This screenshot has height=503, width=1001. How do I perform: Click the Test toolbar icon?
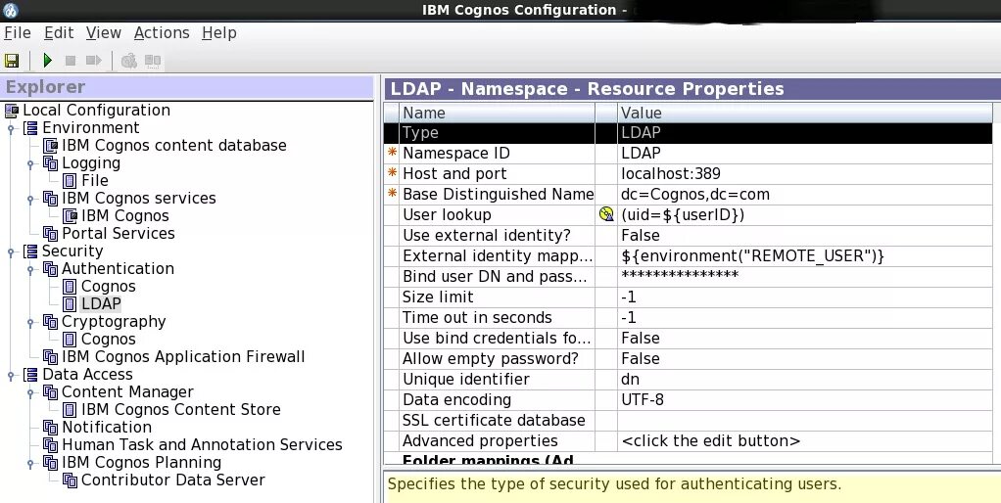coord(129,61)
